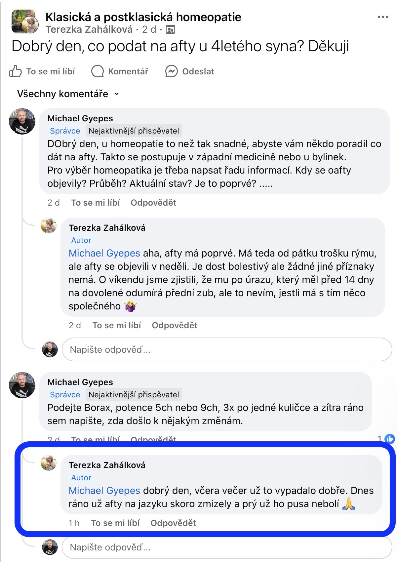This screenshot has width=397, height=562.
Task: Click Michael Gyepes mention in the highlighted reply
Action: coord(104,491)
